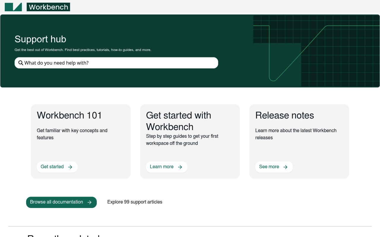Click the arrow icon beside Get started

(70, 167)
